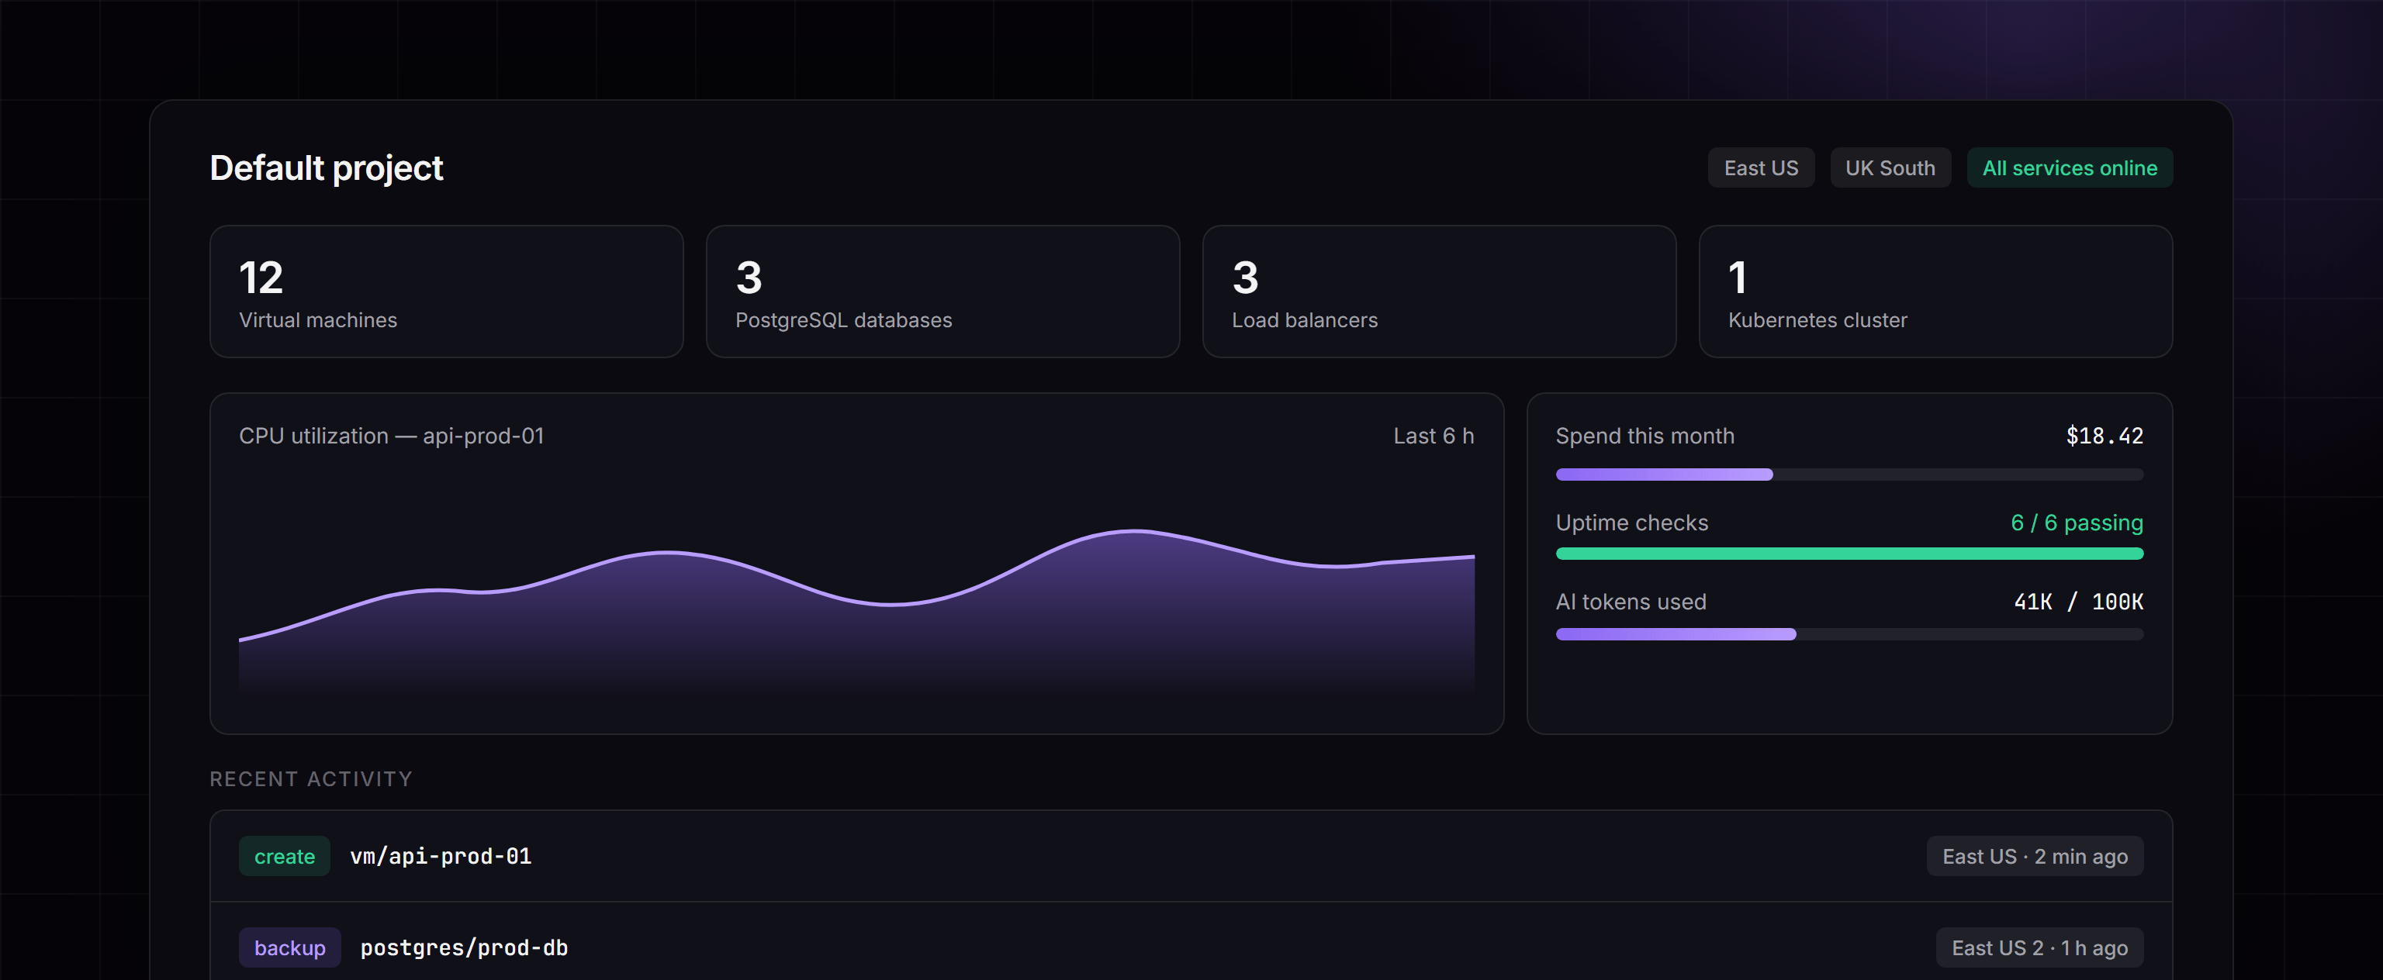Click the CPU utilization — api-prod-01 title
Screen dimensions: 2383x980
[391, 436]
